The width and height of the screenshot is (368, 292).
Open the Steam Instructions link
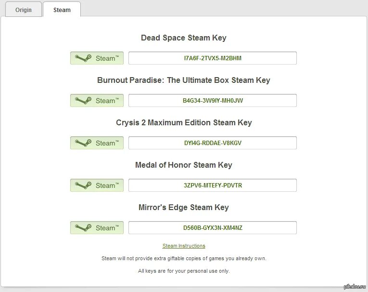[184, 246]
